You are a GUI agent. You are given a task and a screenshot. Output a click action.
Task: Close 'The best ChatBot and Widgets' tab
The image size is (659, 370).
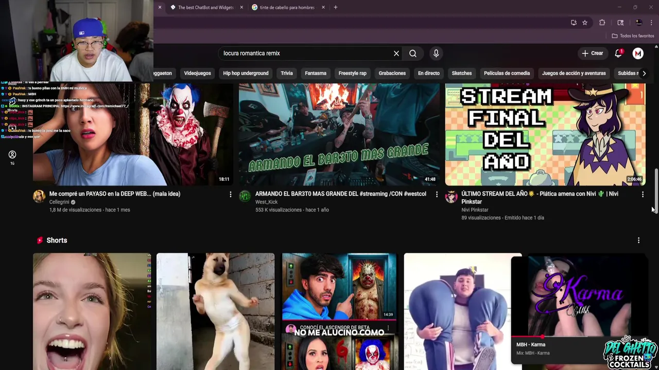pos(241,7)
